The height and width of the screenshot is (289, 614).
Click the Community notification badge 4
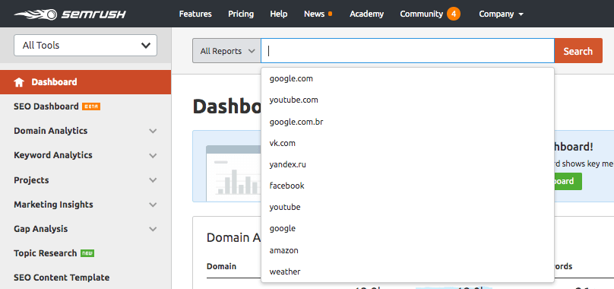tap(454, 14)
